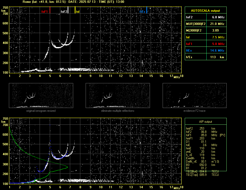
Task: Select the TEC[Bot] value '004.8'
Action: coord(203,171)
